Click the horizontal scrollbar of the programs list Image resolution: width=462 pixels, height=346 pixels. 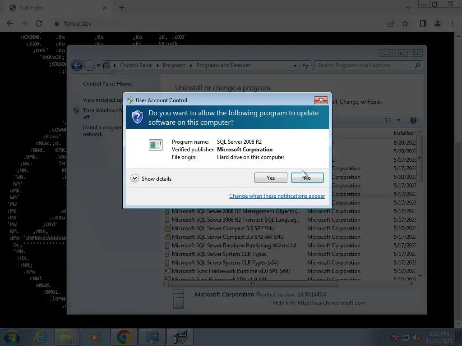(x=253, y=284)
